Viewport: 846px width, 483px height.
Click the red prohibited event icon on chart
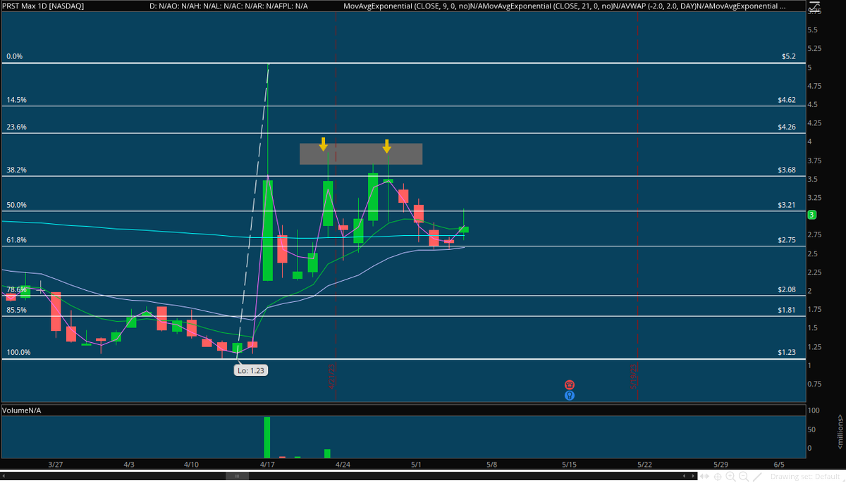[x=569, y=384]
